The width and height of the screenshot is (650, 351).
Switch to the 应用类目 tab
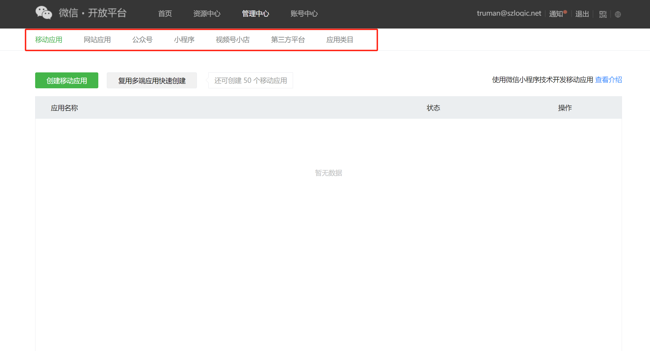click(339, 39)
